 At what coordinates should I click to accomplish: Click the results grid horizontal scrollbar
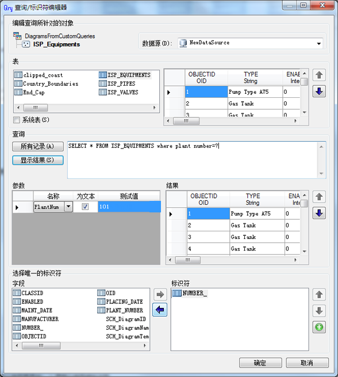click(x=233, y=260)
